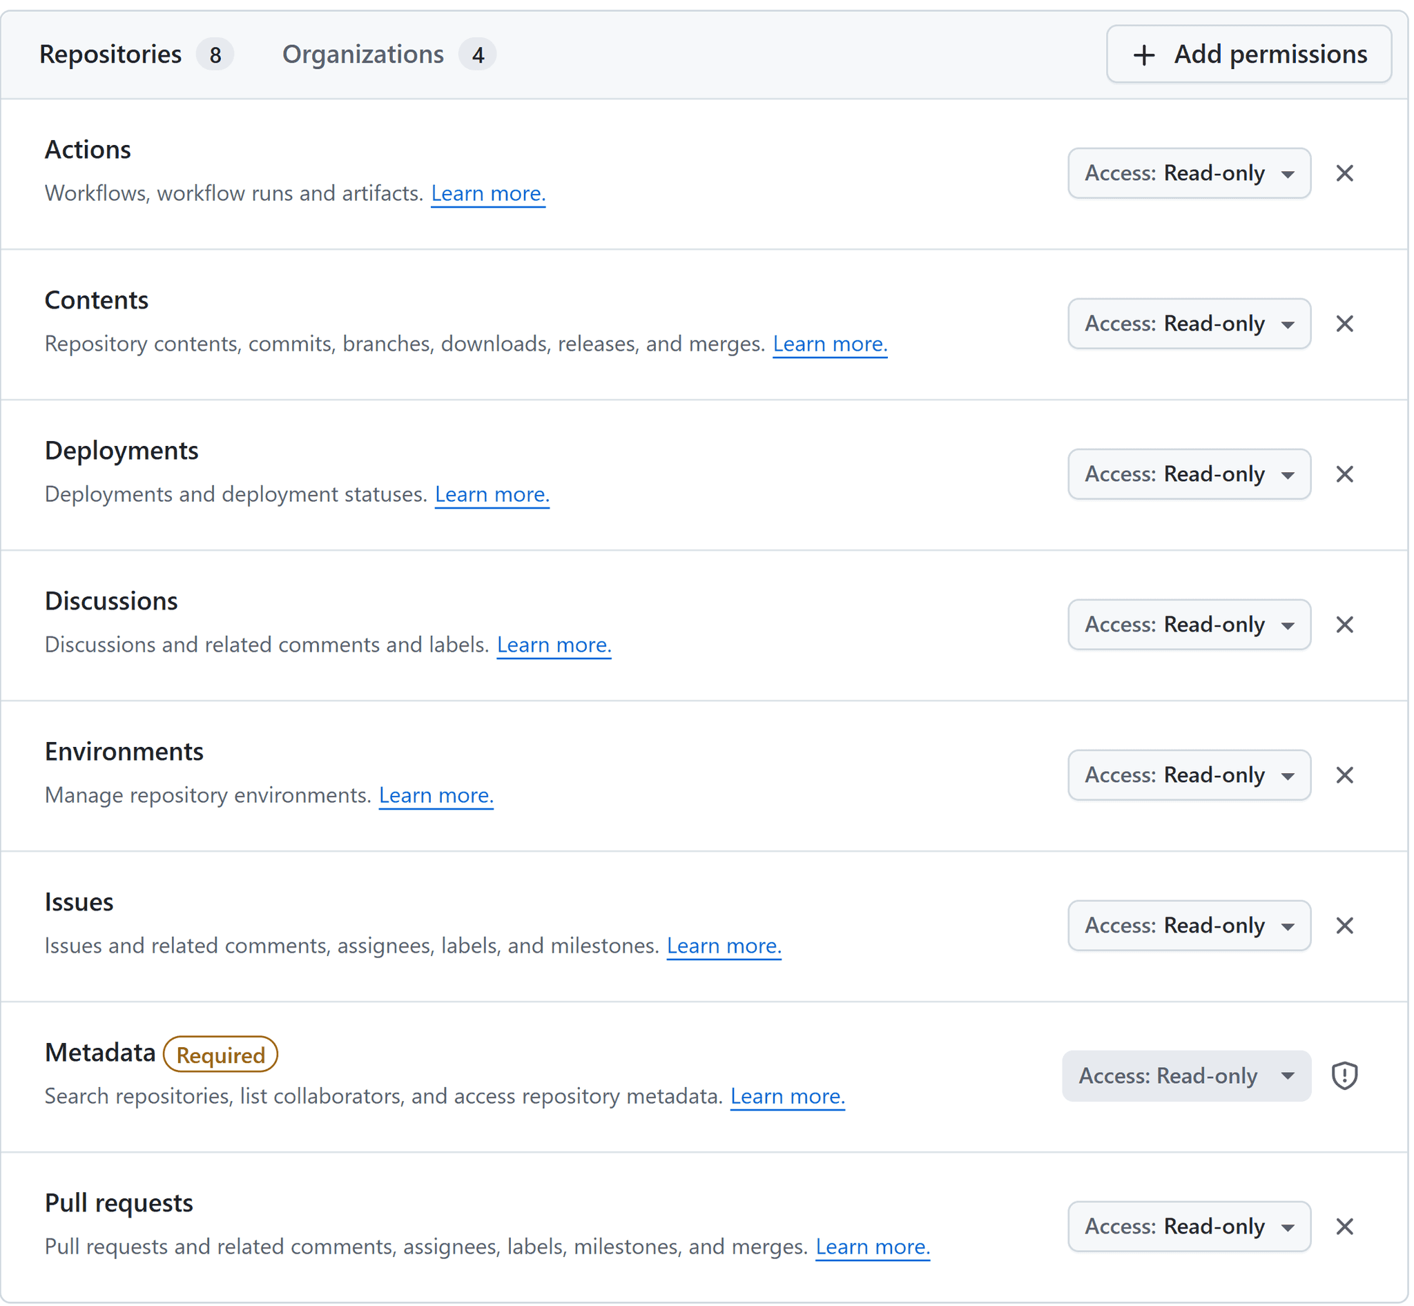The height and width of the screenshot is (1306, 1414).
Task: Remove the Environments permission with its X icon
Action: pos(1344,775)
